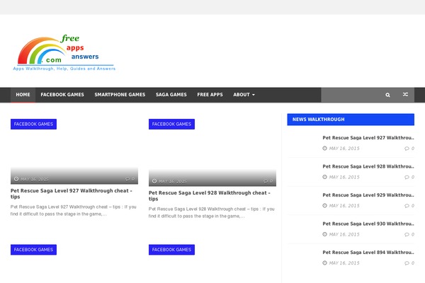The width and height of the screenshot is (425, 283).
Task: Click comment icon under sidebar Level 894
Action: pos(407,263)
